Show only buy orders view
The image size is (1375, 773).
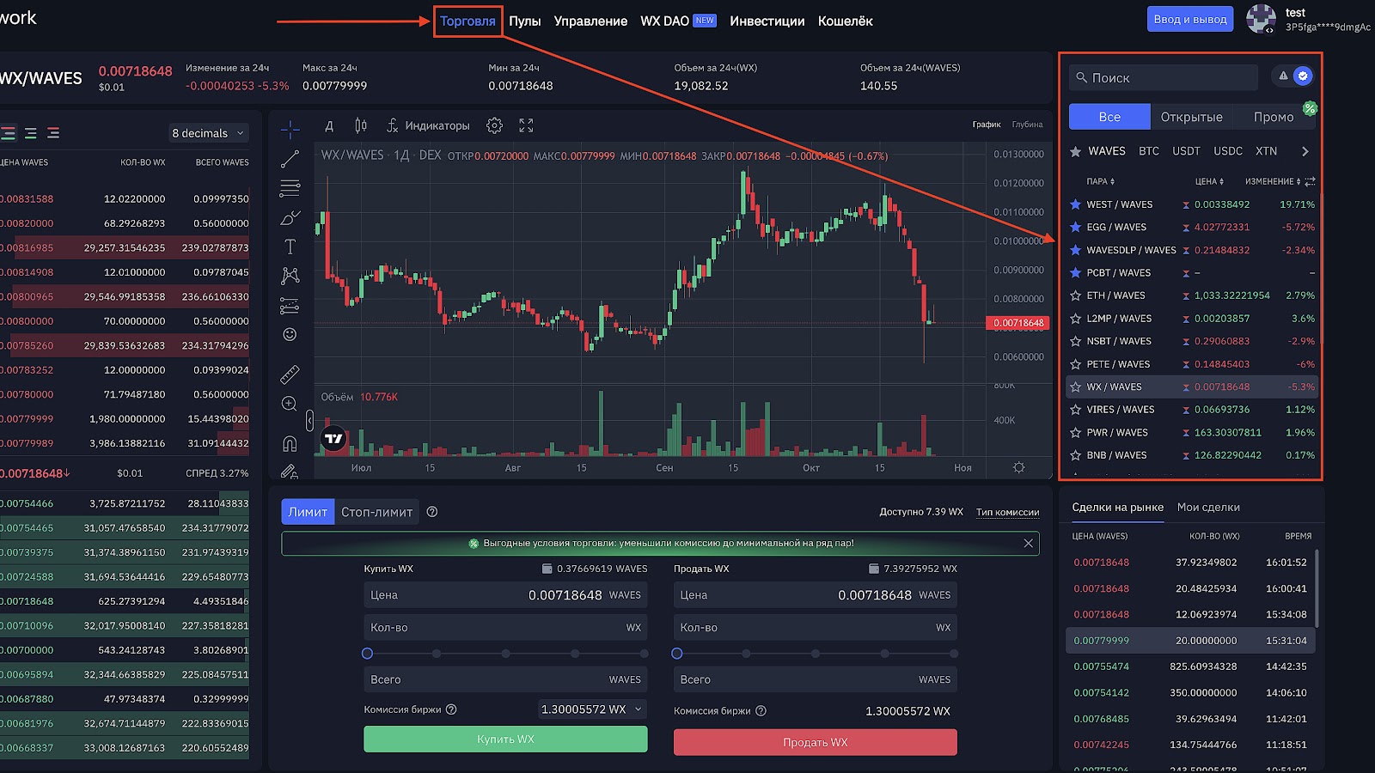31,133
